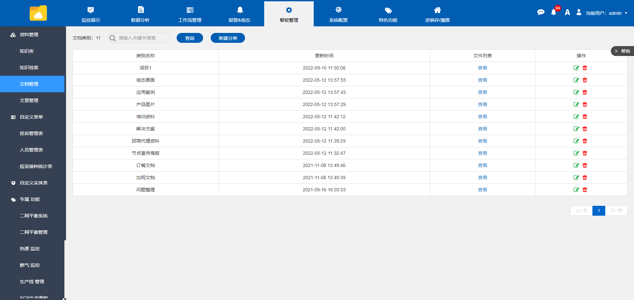Open 疫苗接种统计表 in sidebar
This screenshot has width=634, height=300.
click(32, 166)
